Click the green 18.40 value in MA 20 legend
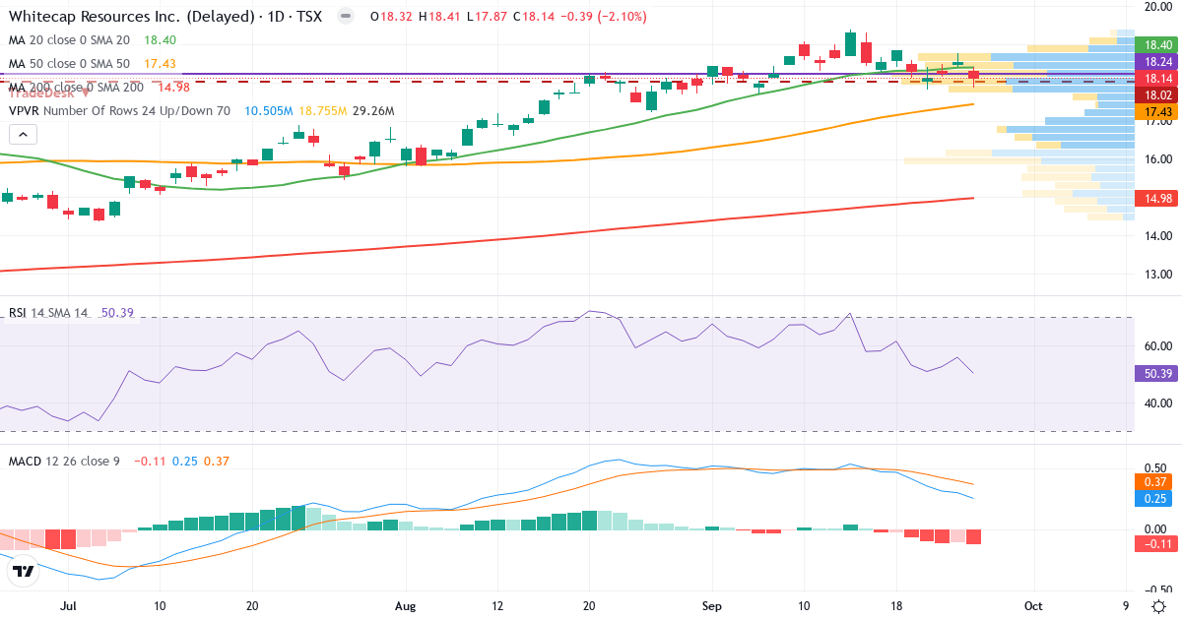Viewport: 1182px width, 620px height. [x=160, y=40]
